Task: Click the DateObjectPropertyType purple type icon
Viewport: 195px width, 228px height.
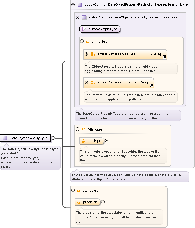Action: [x=5, y=138]
